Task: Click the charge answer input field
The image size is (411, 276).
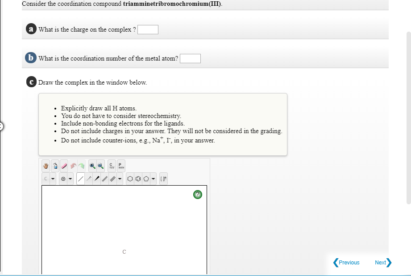Action: point(148,29)
